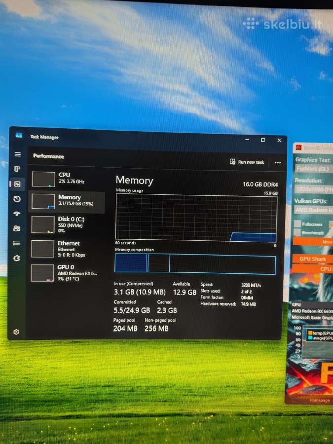Select the Disk 0 (C:) entry
This screenshot has height=444, width=333.
pos(67,224)
